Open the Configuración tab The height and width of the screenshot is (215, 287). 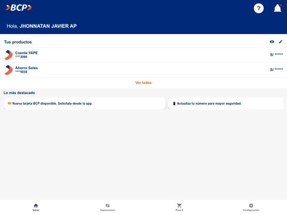251,208
